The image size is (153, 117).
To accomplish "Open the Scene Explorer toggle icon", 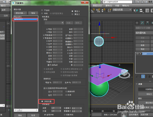I will (x=147, y=10).
